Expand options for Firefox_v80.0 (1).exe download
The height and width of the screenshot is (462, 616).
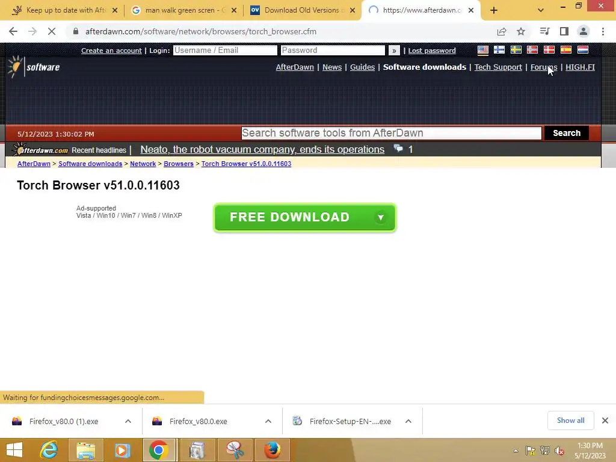click(x=128, y=421)
